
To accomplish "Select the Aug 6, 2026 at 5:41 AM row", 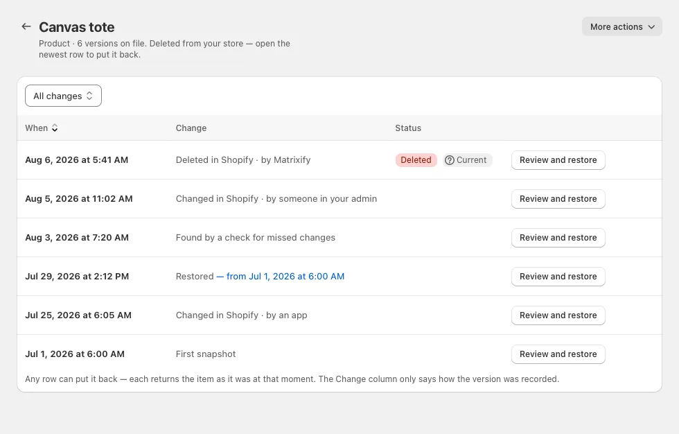I will [x=339, y=160].
